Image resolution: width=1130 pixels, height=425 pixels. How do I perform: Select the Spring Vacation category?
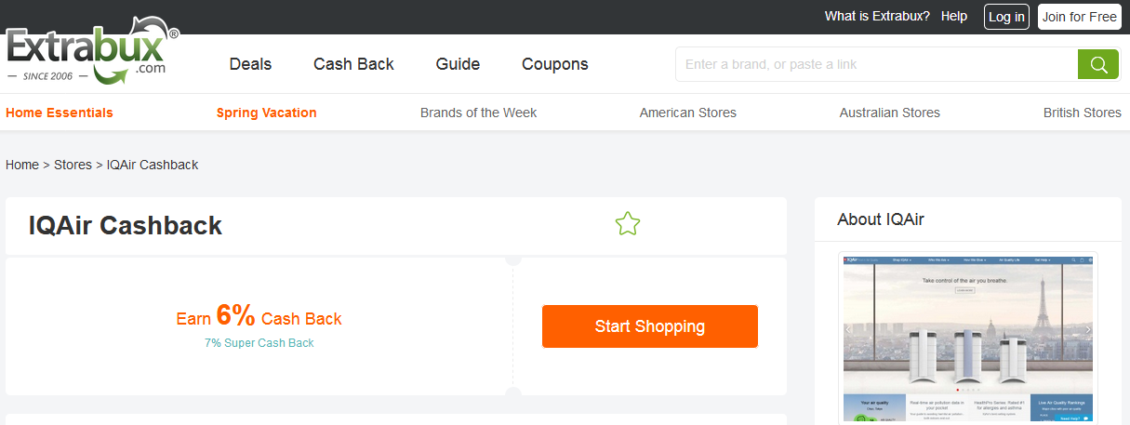[266, 113]
